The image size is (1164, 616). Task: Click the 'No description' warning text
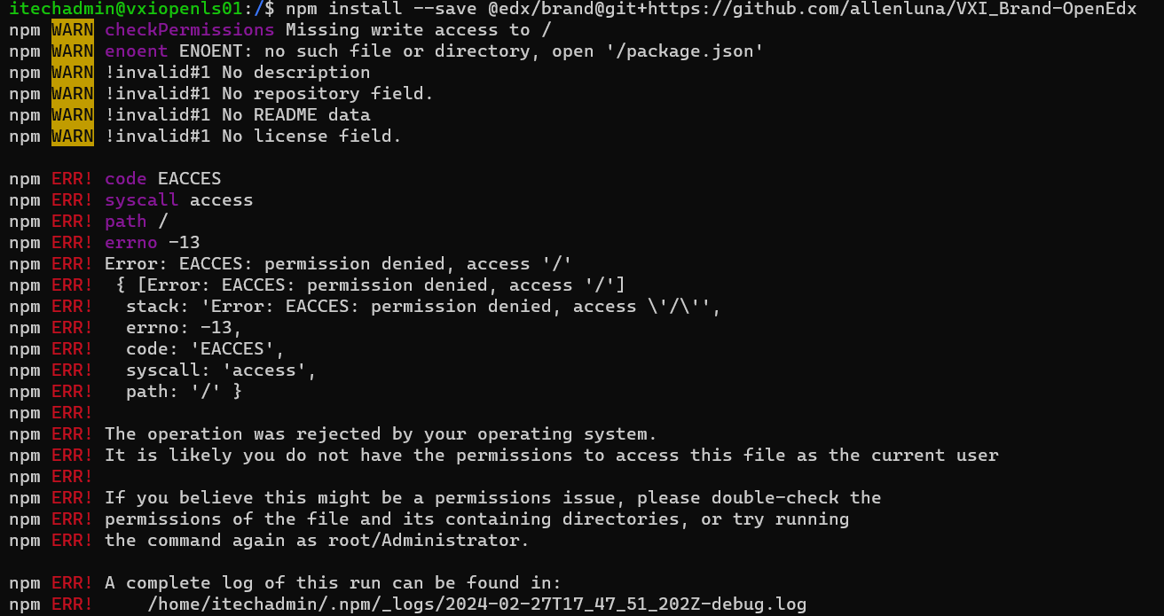[296, 73]
